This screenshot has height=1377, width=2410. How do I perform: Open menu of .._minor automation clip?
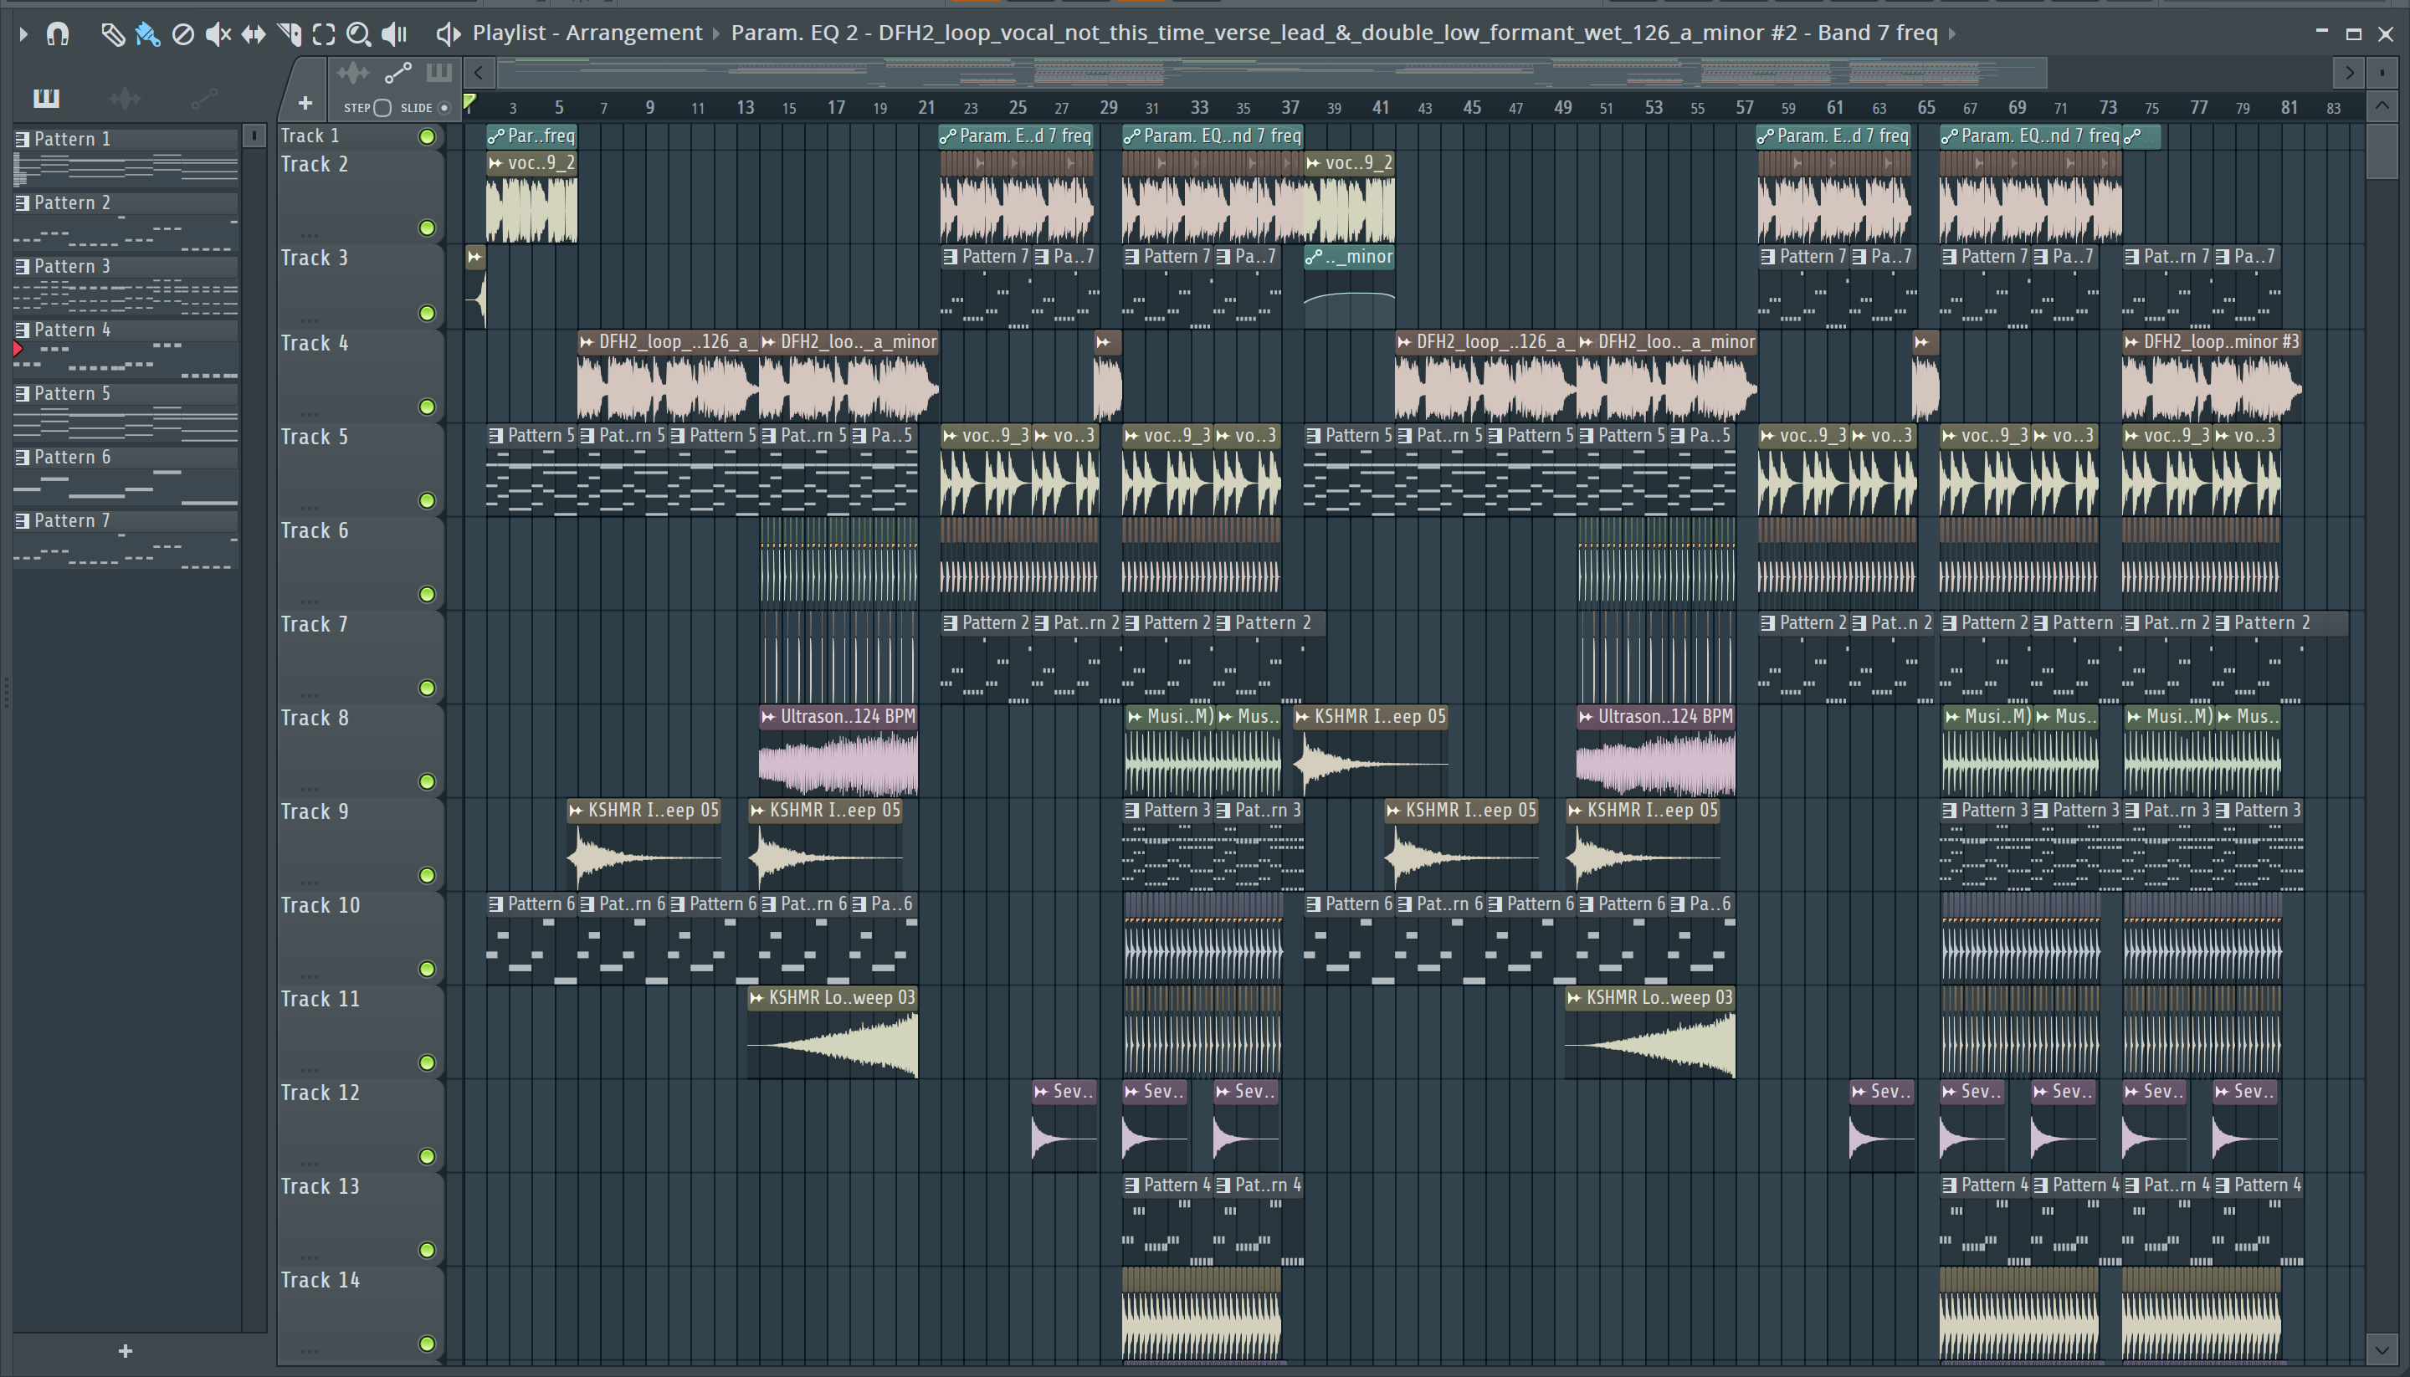(x=1313, y=256)
